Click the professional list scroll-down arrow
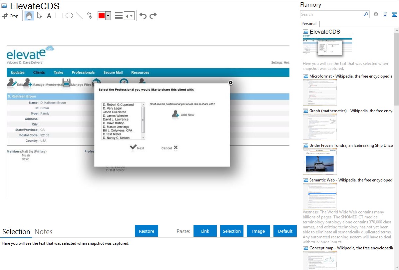Viewport: 399px width, 270px height. pyautogui.click(x=143, y=138)
